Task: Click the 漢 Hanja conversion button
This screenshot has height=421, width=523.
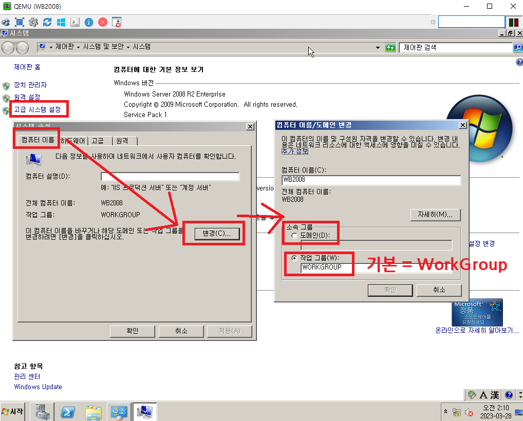Action: [495, 395]
